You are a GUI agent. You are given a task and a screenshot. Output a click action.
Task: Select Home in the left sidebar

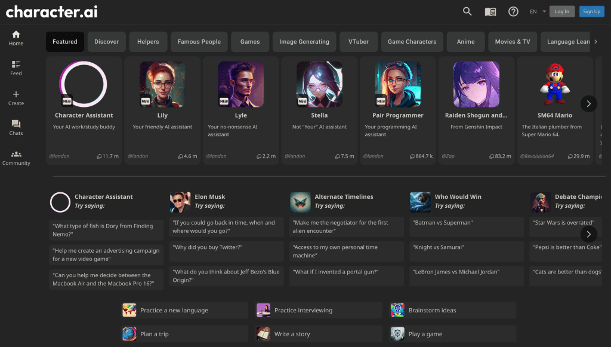16,38
